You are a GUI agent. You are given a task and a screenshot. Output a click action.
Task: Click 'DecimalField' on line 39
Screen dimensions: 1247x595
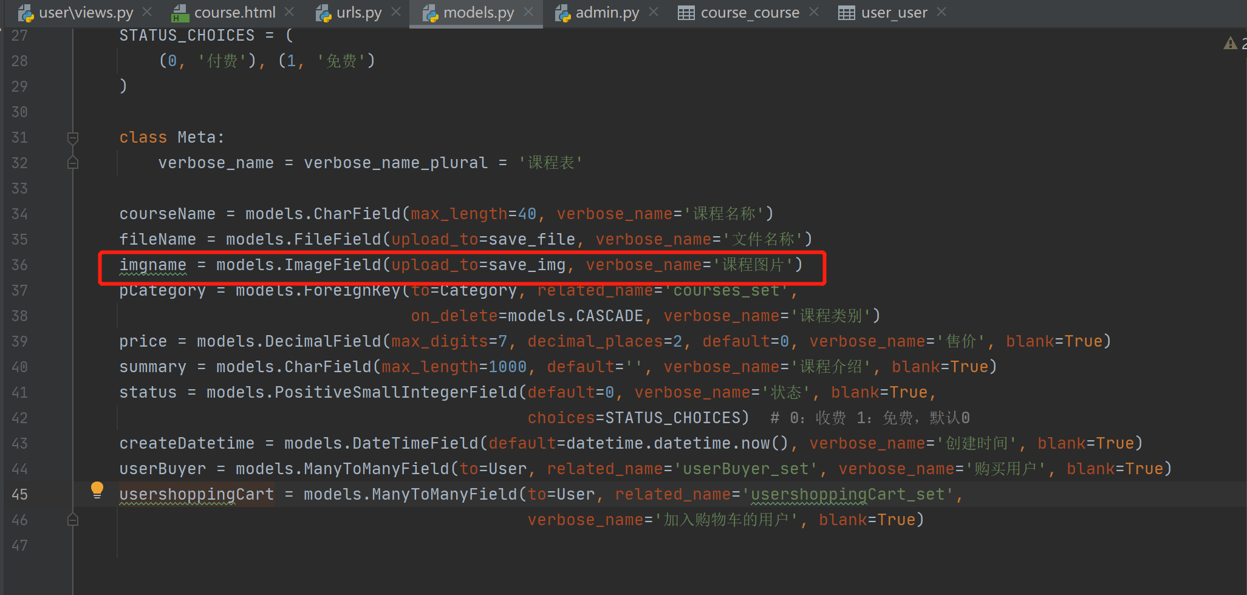coord(323,342)
